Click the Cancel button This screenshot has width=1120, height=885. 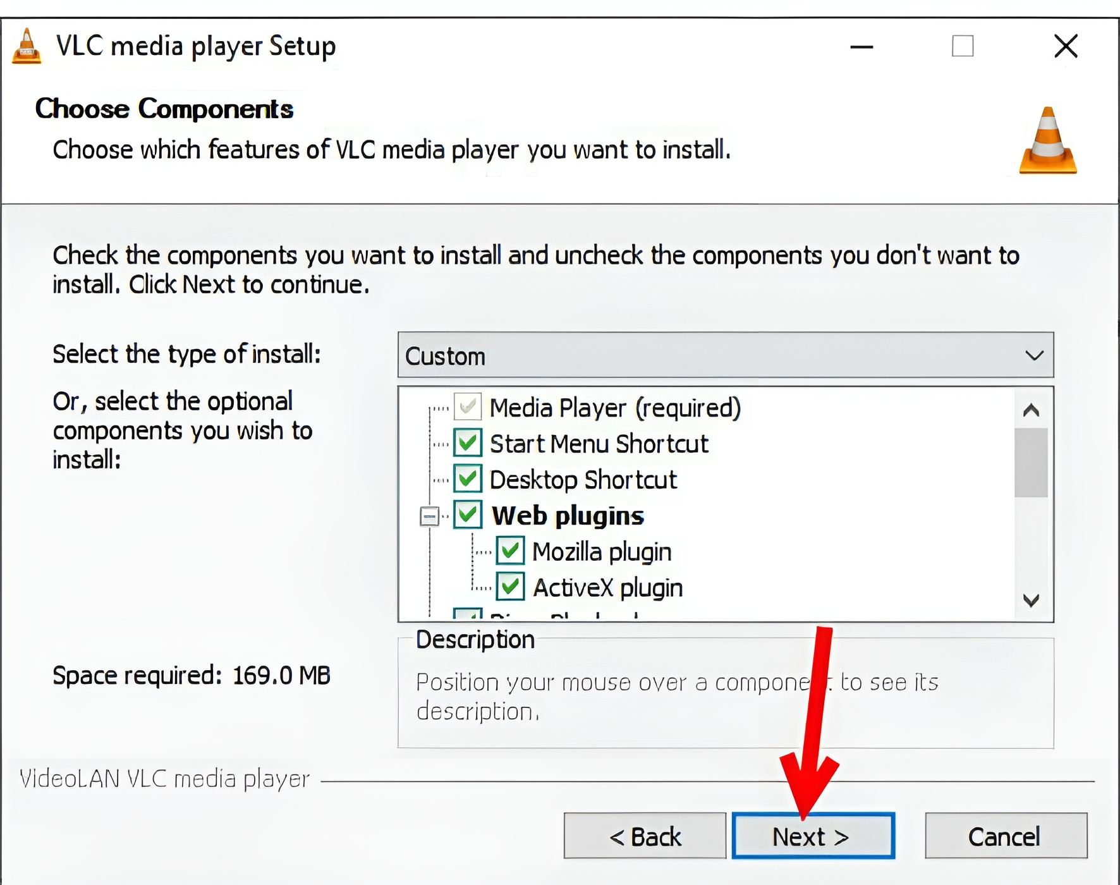pos(1006,836)
